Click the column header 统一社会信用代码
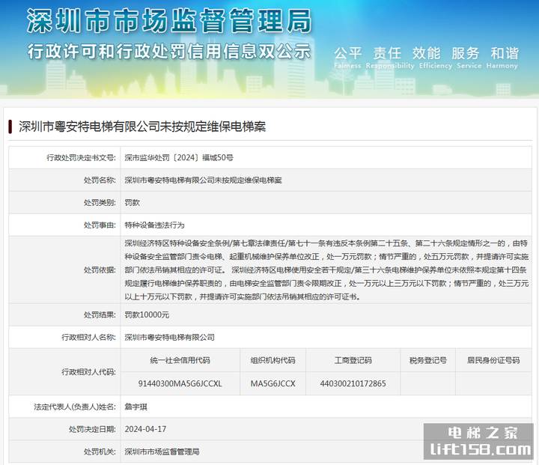The width and height of the screenshot is (539, 465). pos(180,360)
